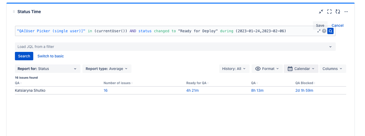Expand the Load JQL from a filter selector
Screen dimensions: 365x136
coord(175,46)
